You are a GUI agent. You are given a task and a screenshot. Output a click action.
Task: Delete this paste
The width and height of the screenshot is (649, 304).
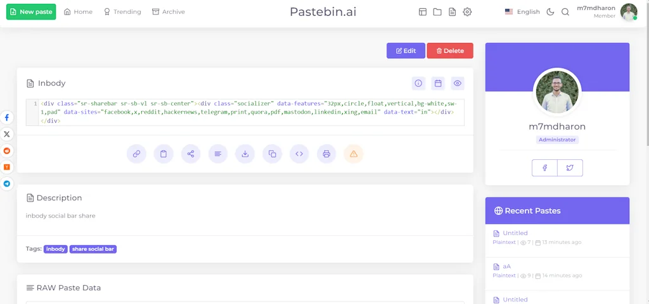pyautogui.click(x=450, y=51)
